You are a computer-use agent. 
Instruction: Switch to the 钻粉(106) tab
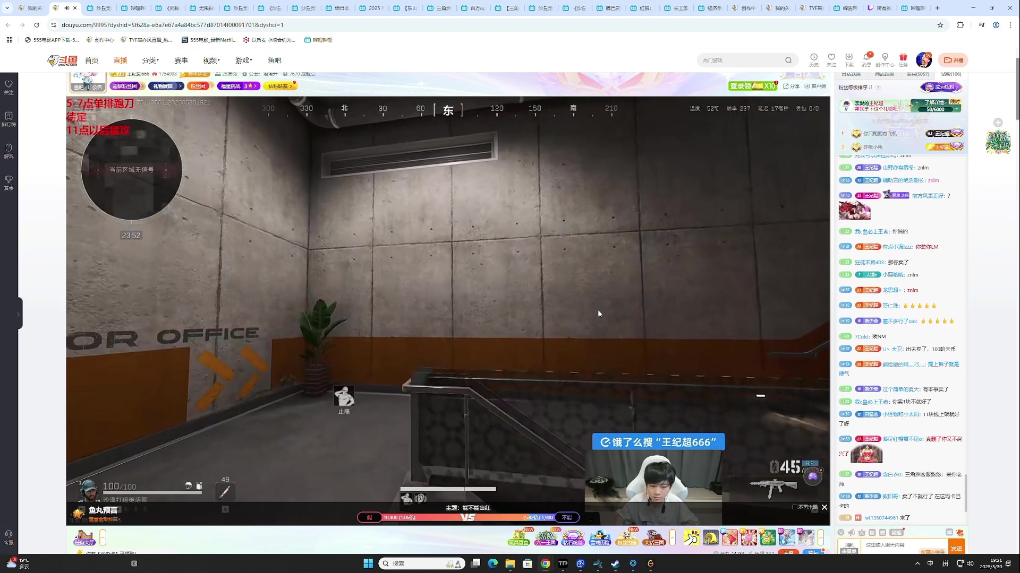(x=951, y=74)
